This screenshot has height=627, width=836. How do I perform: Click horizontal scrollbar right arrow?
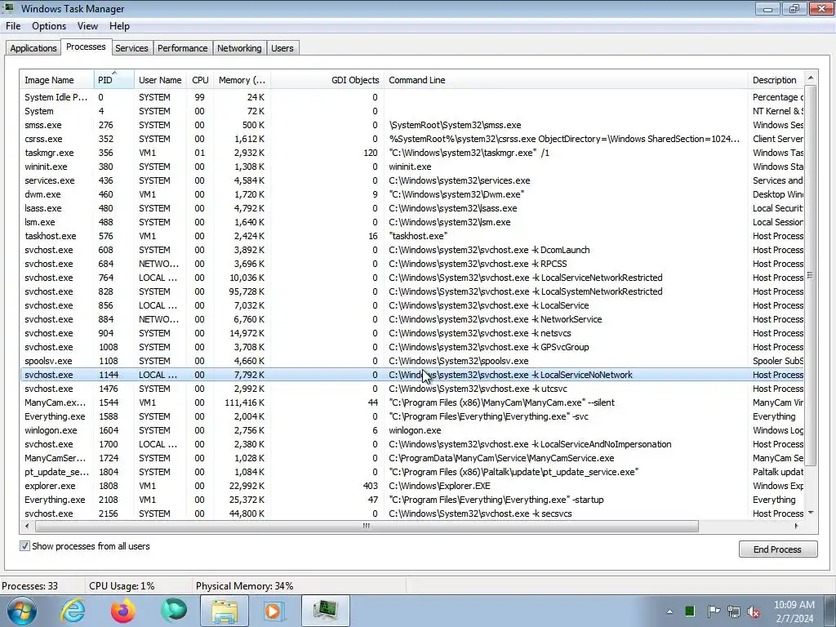click(797, 527)
